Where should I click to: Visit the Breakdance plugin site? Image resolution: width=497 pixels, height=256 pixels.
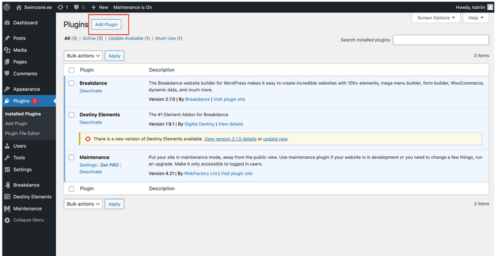click(229, 99)
